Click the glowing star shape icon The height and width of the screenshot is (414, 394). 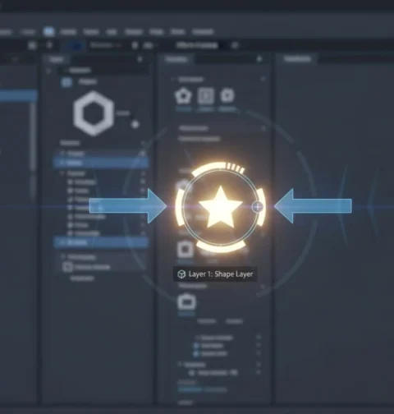220,208
